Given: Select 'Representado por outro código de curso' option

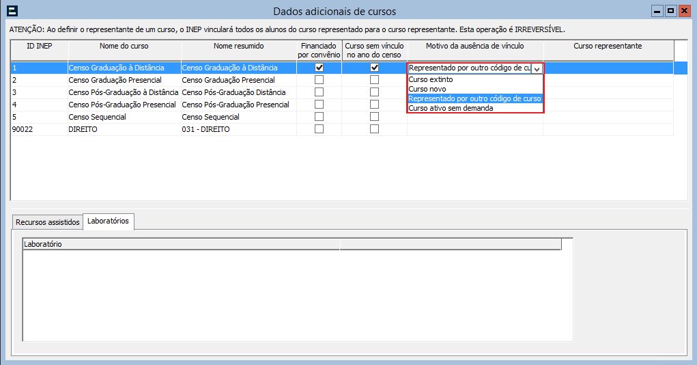Looking at the screenshot, I should [475, 98].
